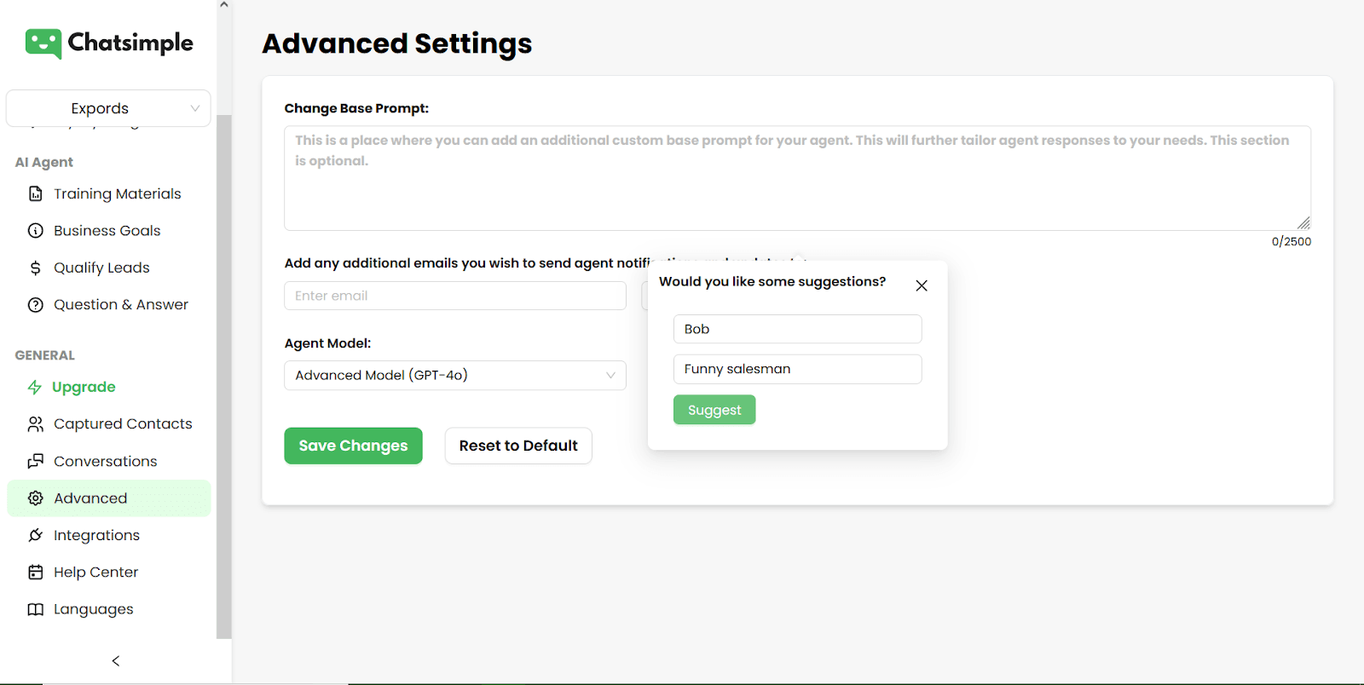Viewport: 1364px width, 685px height.
Task: Collapse the sidebar with the left chevron
Action: [116, 661]
